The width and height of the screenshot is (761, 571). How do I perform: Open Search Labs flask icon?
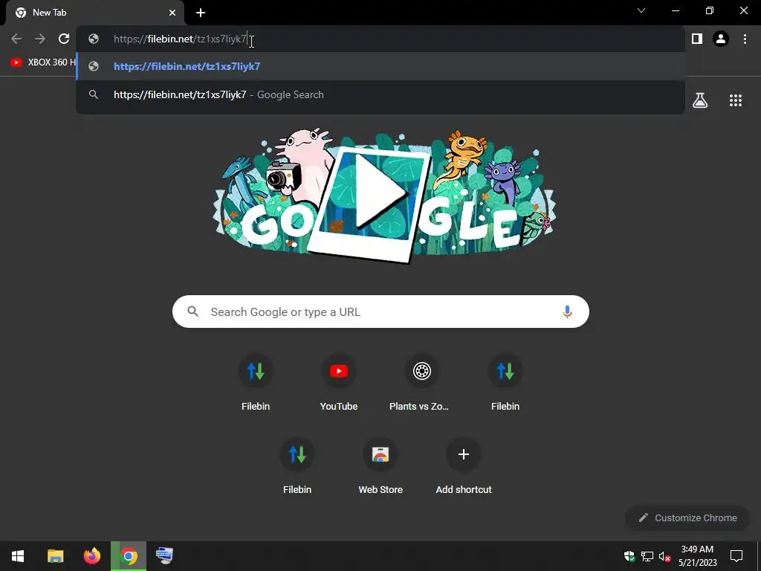point(700,100)
